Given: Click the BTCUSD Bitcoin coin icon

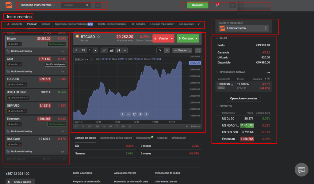Looking at the screenshot, I should point(77,36).
